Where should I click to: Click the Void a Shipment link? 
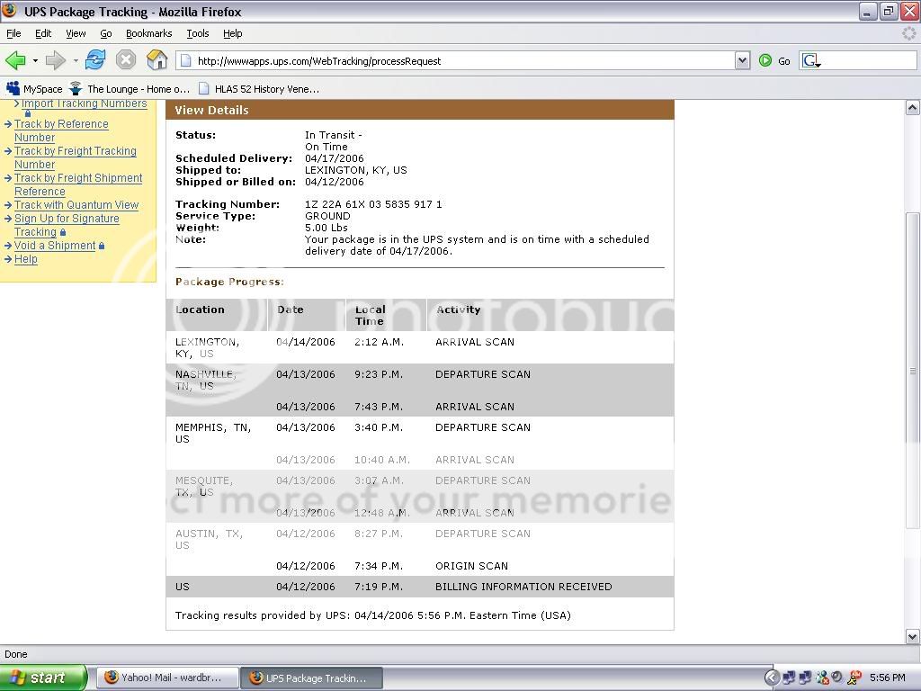coord(55,246)
